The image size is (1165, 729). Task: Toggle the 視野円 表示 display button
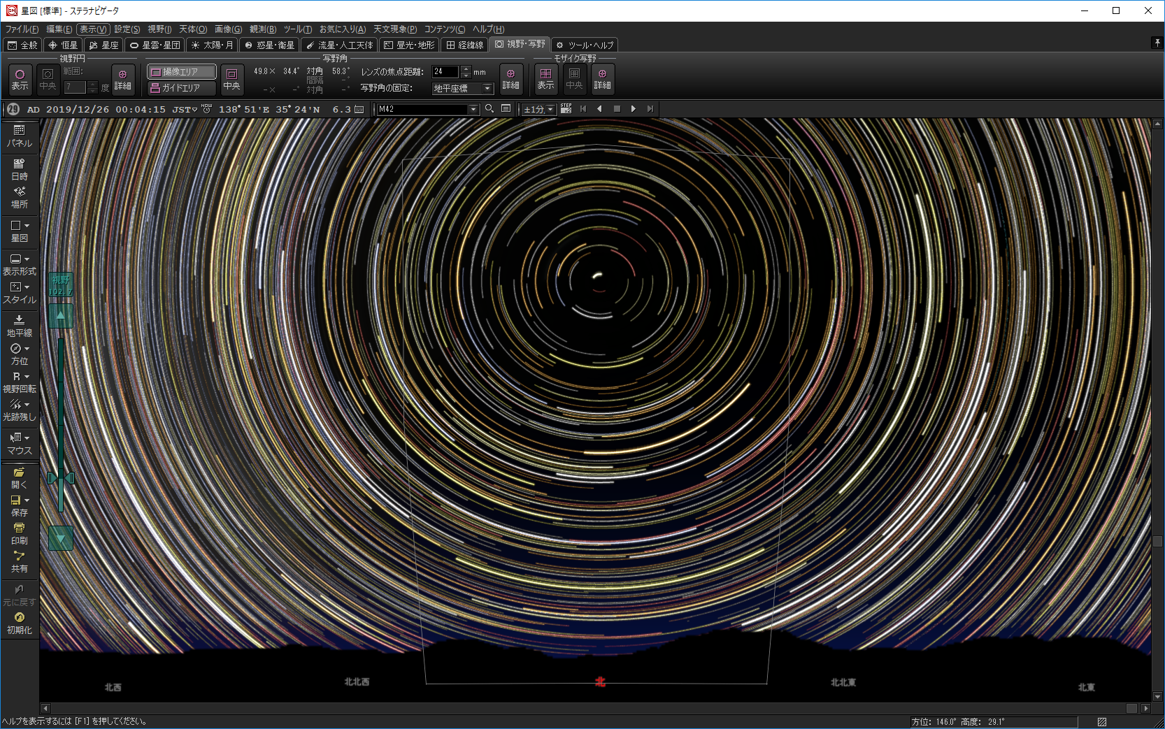pos(20,79)
